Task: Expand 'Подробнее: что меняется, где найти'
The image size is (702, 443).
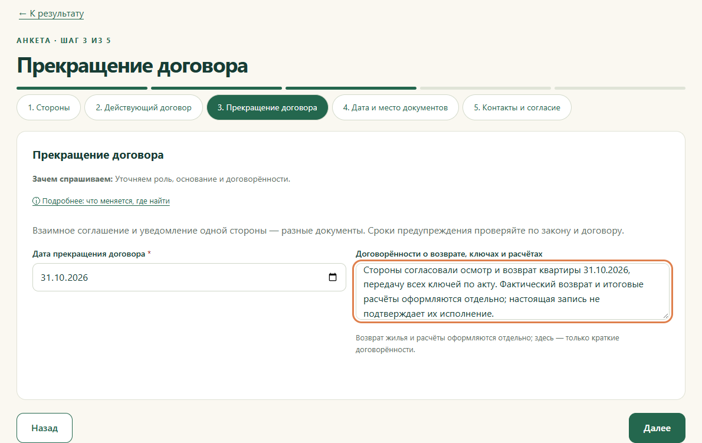Action: 101,201
